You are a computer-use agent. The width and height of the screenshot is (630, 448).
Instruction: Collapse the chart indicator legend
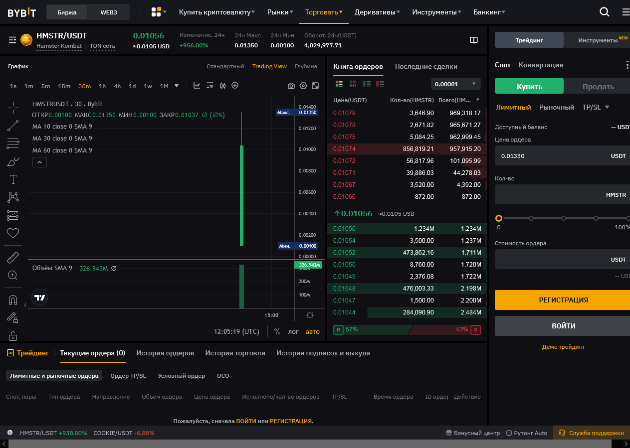coord(39,162)
